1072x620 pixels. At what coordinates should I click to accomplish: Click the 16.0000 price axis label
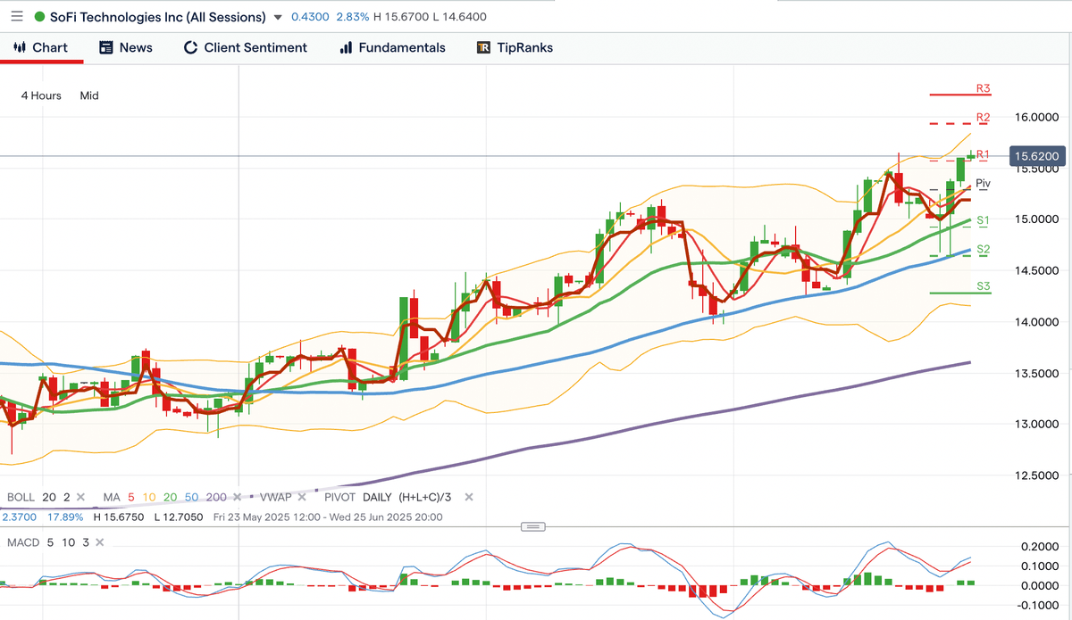click(1036, 117)
